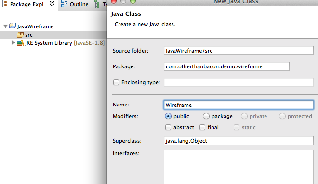Click the Superclass field with java.lang.Object
This screenshot has height=184, width=318.
click(x=238, y=141)
